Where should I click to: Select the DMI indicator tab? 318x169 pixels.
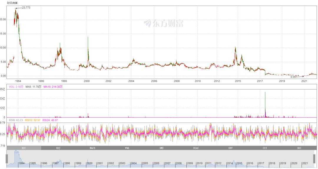(x=161, y=148)
